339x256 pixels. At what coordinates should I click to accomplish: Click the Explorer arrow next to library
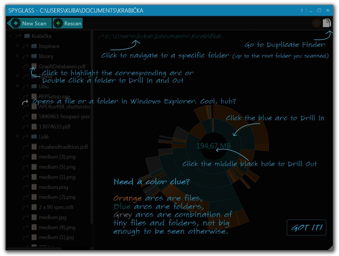coord(26,56)
